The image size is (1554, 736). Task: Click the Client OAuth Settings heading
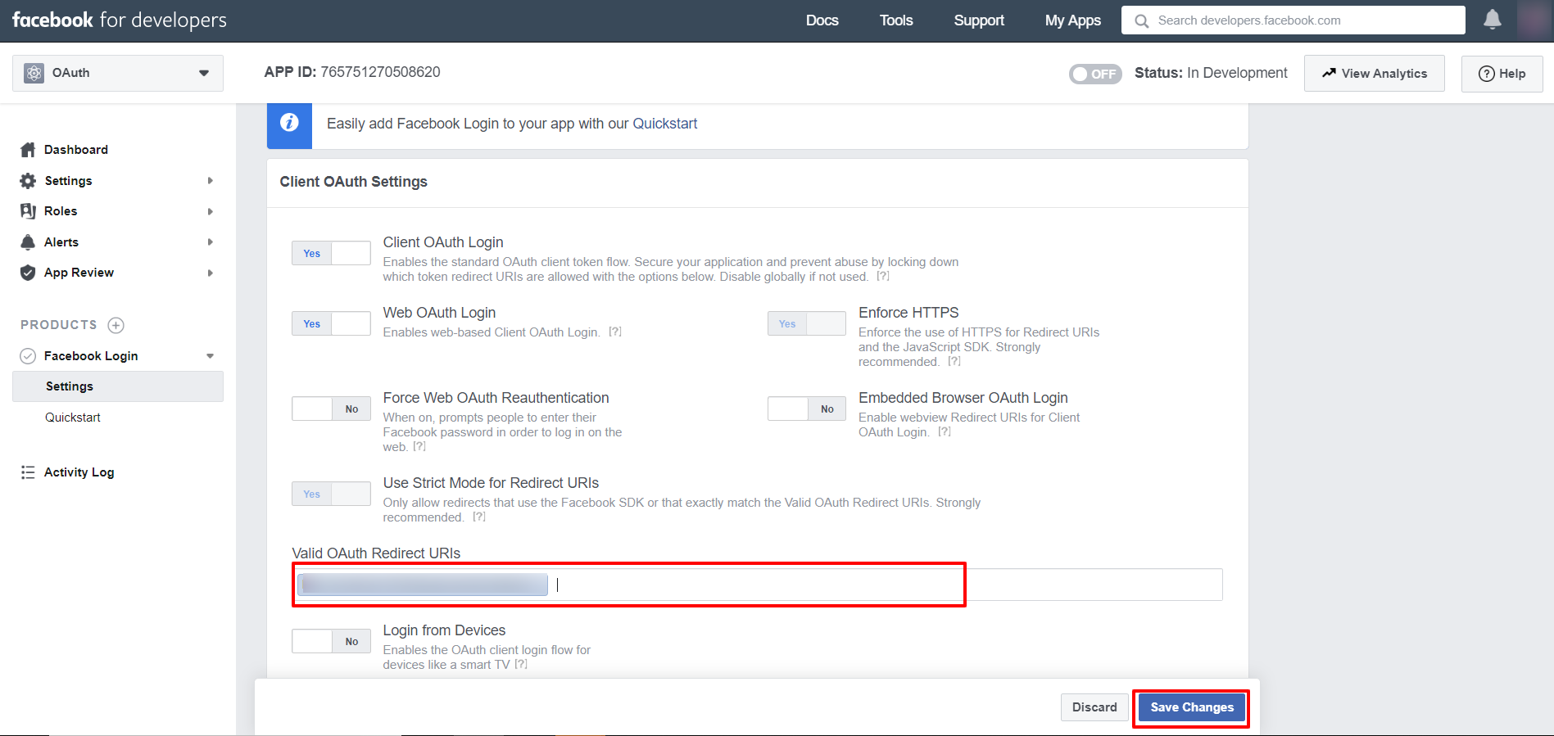[x=354, y=182]
